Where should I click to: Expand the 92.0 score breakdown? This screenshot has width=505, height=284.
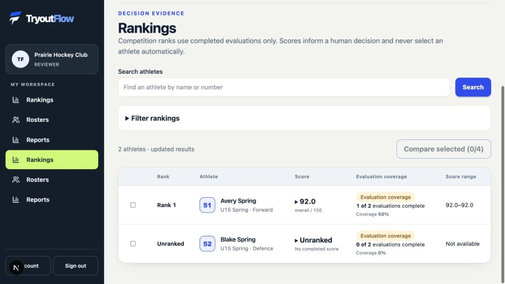pos(305,202)
